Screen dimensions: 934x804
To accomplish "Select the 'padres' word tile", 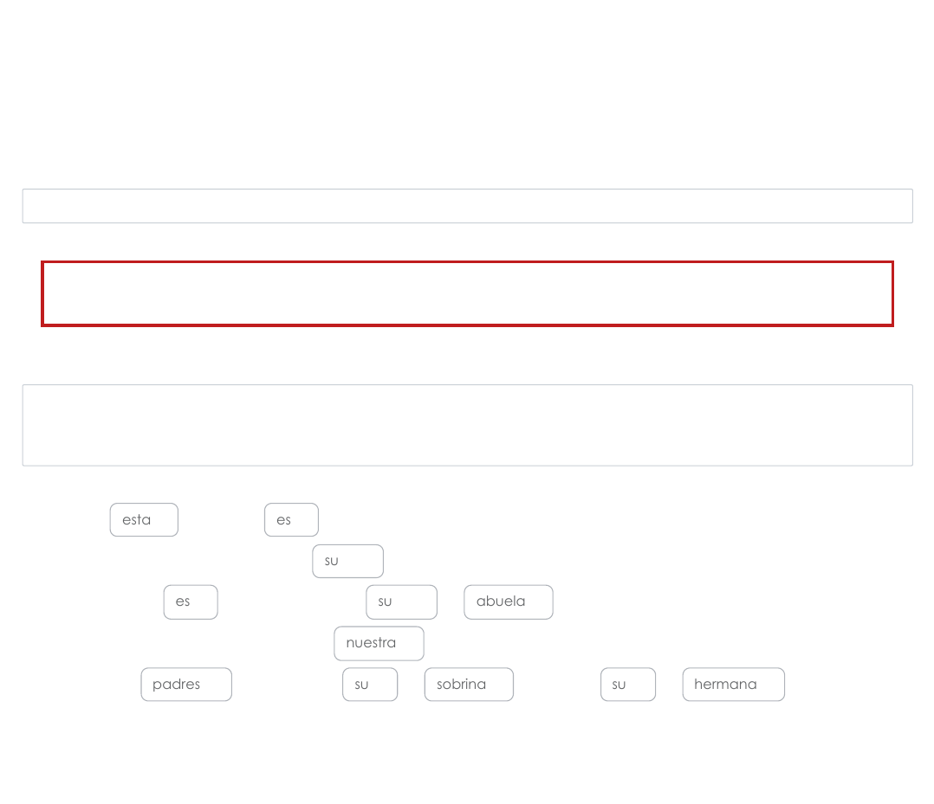I will point(186,685).
